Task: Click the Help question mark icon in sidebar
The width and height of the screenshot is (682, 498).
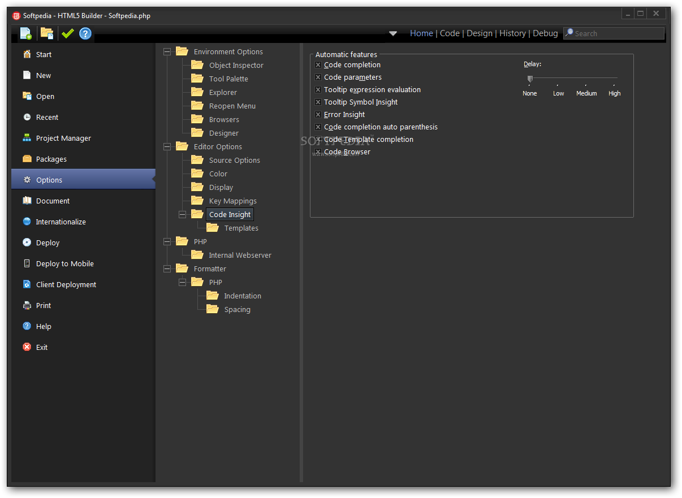Action: tap(27, 326)
